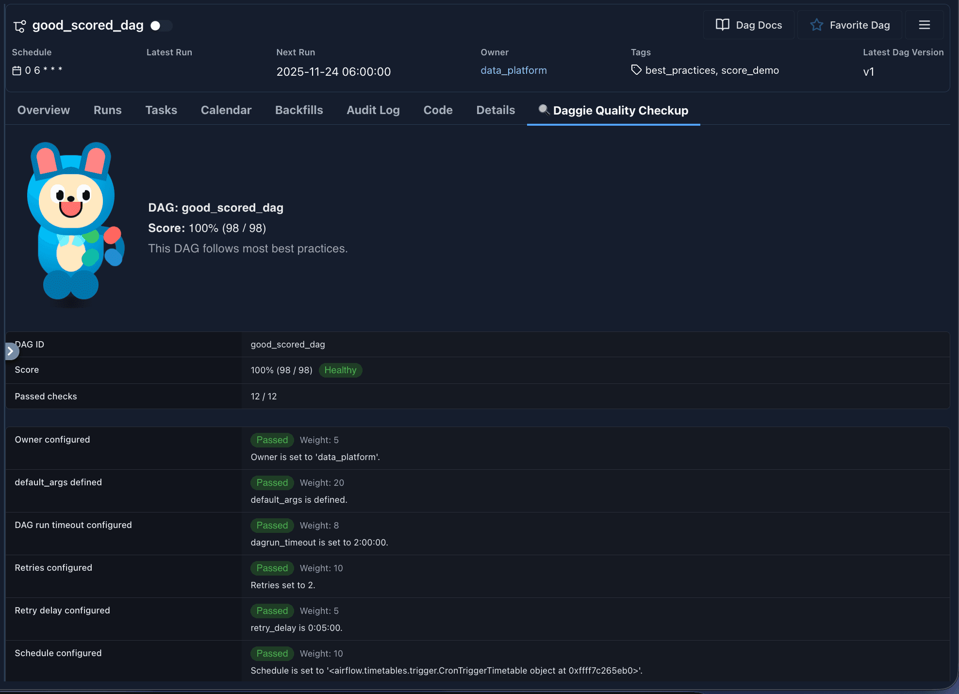
Task: Click the DAG graph icon beside good_scored_dag
Action: (19, 25)
